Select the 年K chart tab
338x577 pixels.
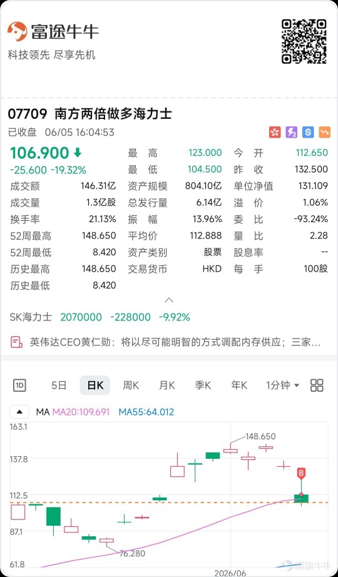point(239,386)
